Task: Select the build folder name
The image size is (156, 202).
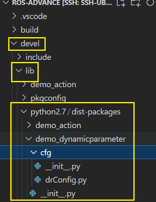Action: 30,30
